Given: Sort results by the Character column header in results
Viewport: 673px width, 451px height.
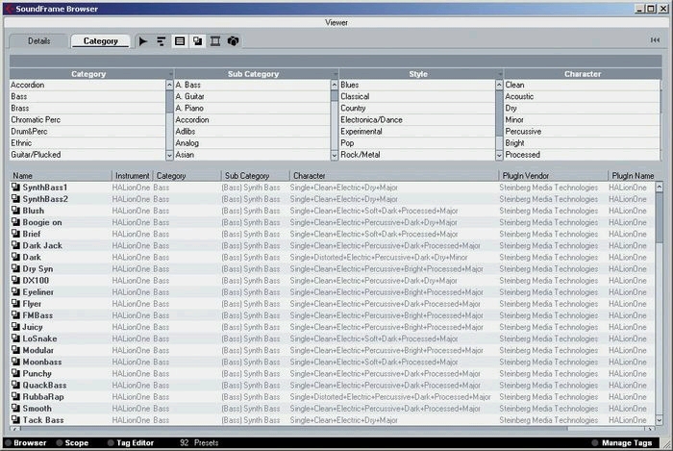Looking at the screenshot, I should [x=394, y=176].
